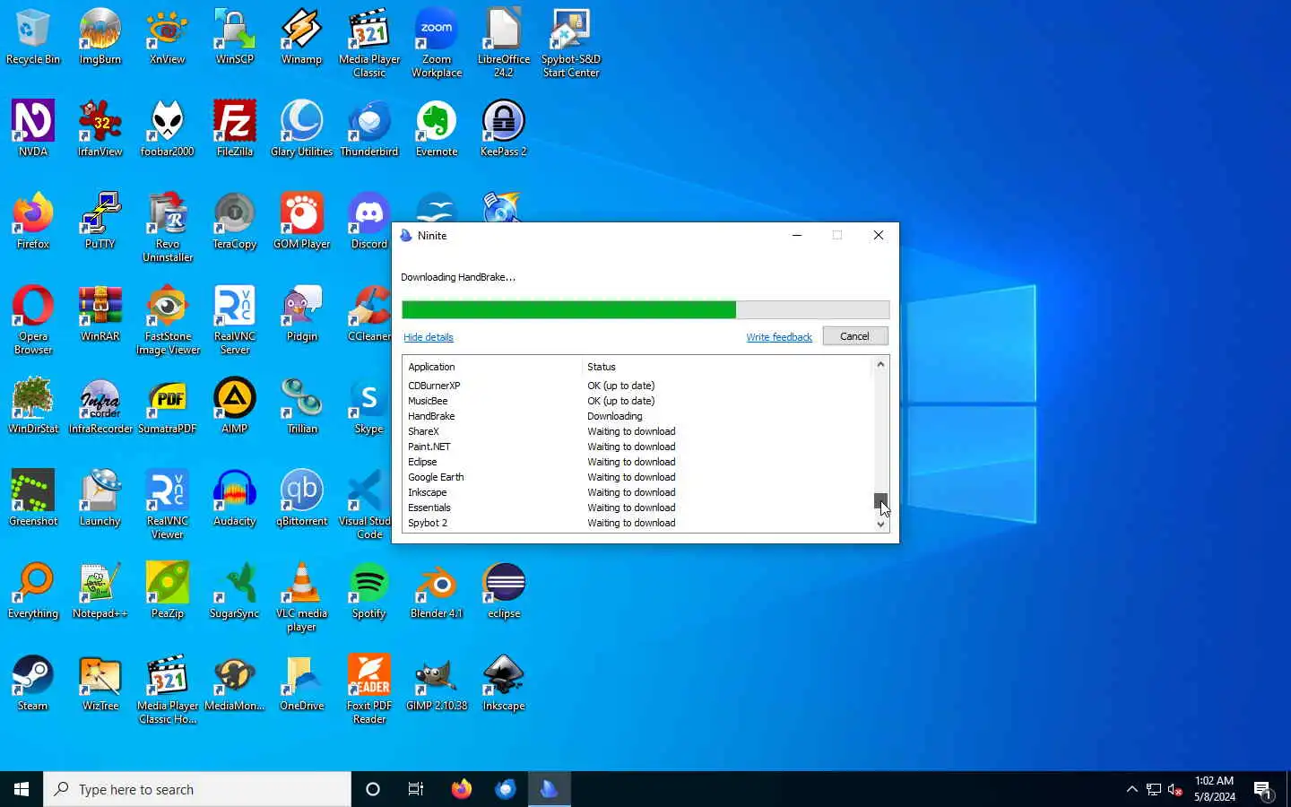Click the LibreOffice 24.2 desktop icon
Viewport: 1291px width, 807px height.
point(504,43)
